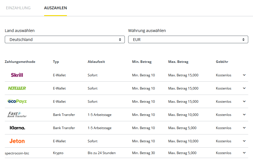Click 1-5 Arbeitstage in Fast Bank Transfer row
This screenshot has width=253, height=160.
(100, 115)
